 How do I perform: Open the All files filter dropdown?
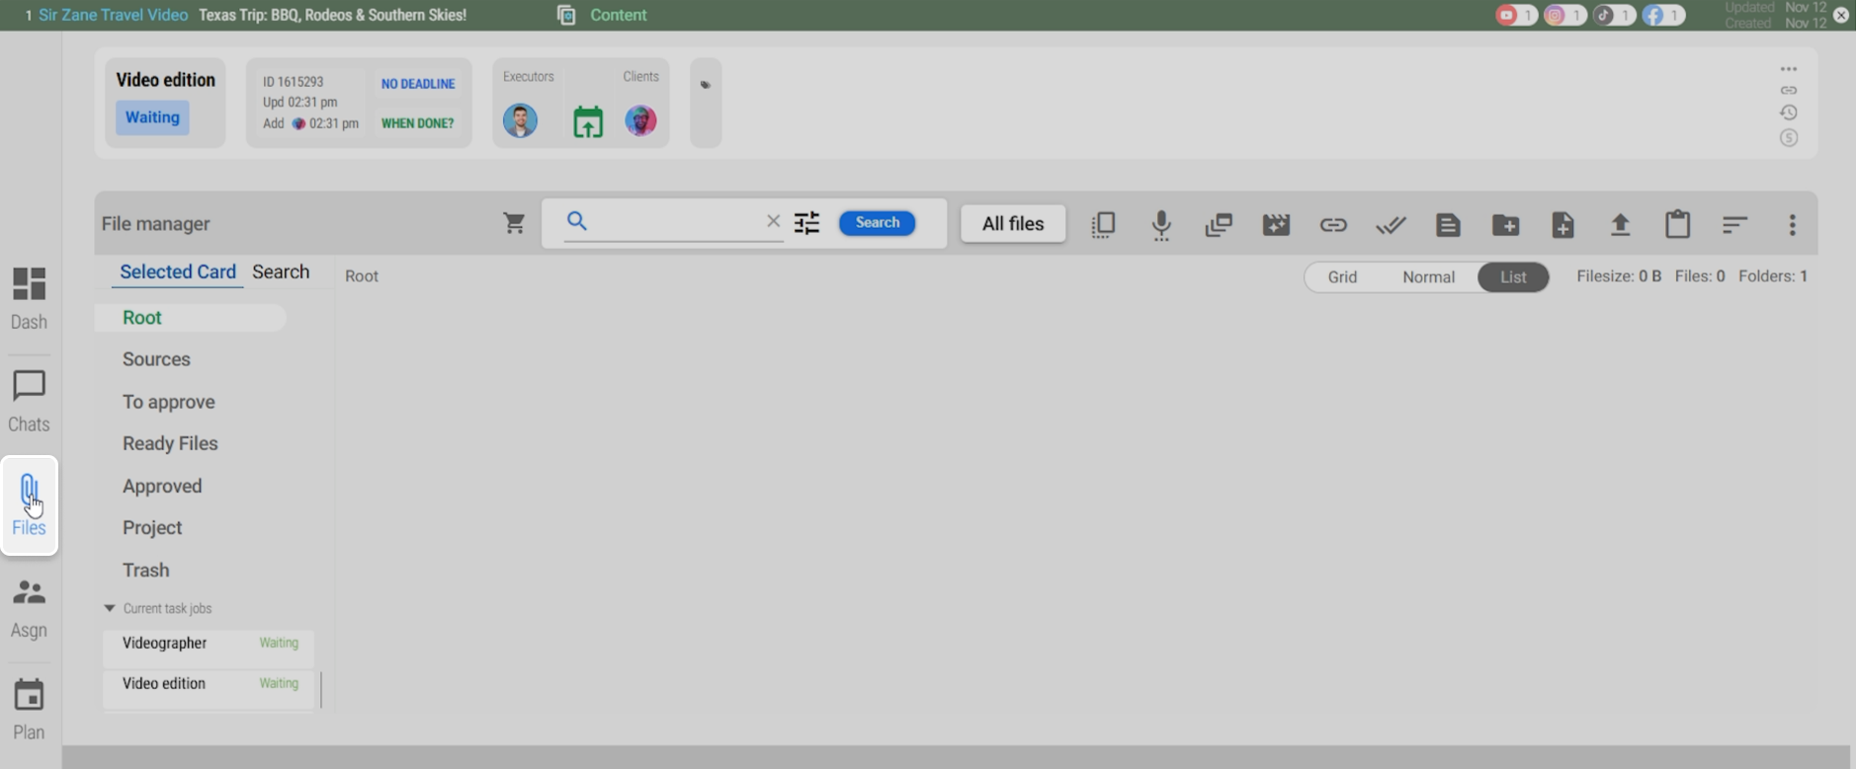click(x=1013, y=224)
